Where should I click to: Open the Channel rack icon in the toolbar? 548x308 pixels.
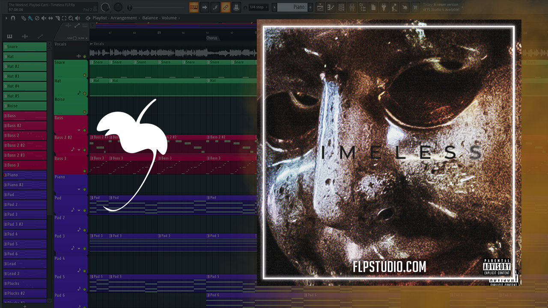click(x=341, y=7)
